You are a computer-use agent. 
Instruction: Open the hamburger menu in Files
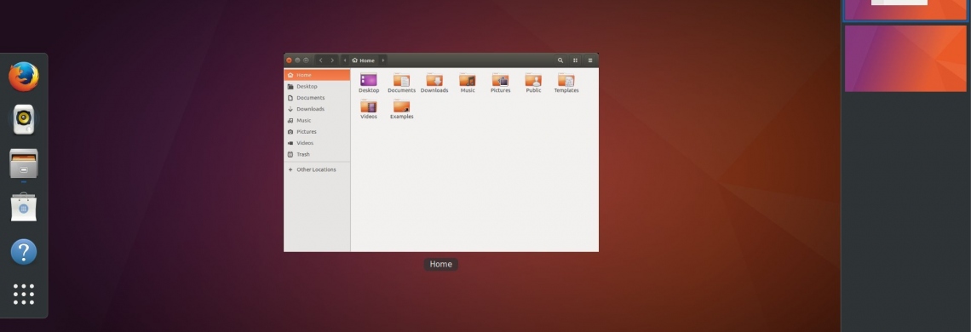pyautogui.click(x=590, y=60)
